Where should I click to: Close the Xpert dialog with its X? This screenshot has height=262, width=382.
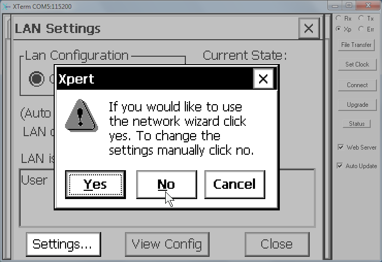tap(263, 78)
